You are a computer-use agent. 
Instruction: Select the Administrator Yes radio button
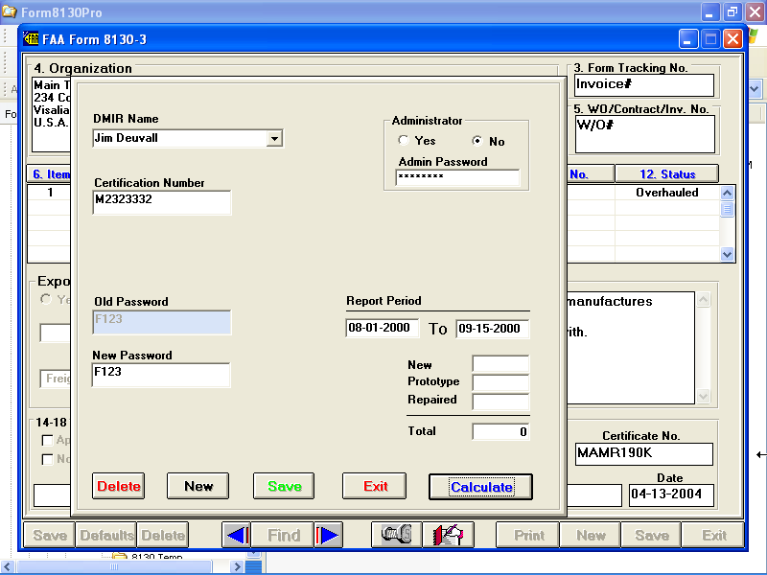tap(404, 141)
